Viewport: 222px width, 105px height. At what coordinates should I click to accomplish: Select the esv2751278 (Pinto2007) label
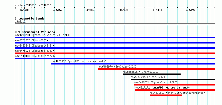[x=31, y=40]
